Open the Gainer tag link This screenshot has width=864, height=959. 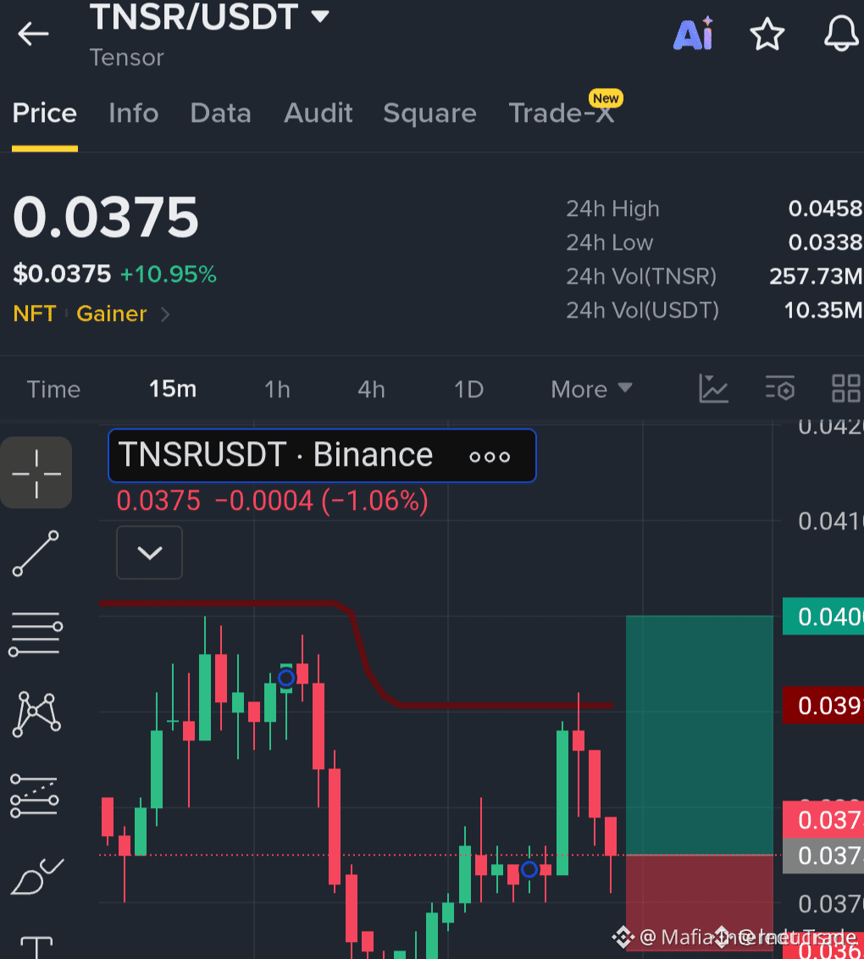(x=111, y=313)
